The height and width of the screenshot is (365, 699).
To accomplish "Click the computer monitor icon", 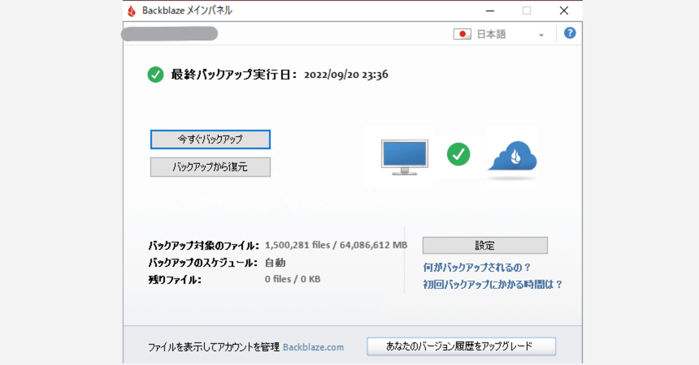I will (404, 157).
